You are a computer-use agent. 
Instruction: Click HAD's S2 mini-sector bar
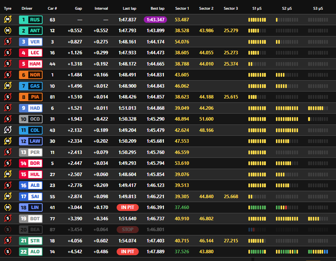pyautogui.click(x=287, y=108)
